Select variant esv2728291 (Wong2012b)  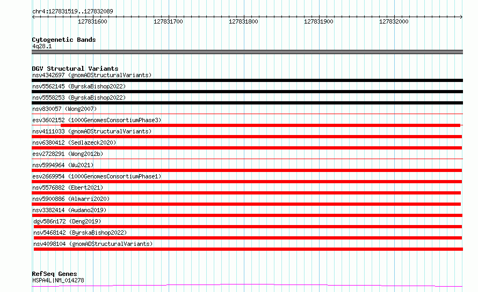coord(68,154)
